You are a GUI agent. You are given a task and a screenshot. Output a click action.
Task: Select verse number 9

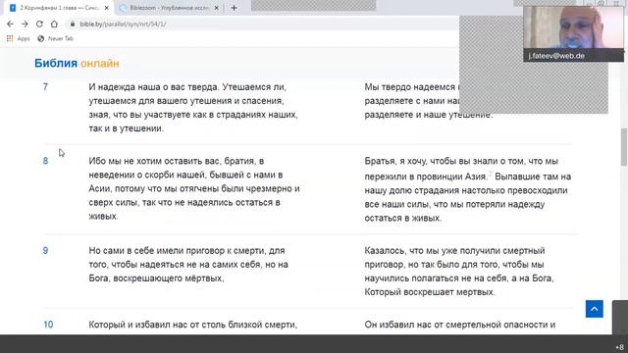point(45,251)
